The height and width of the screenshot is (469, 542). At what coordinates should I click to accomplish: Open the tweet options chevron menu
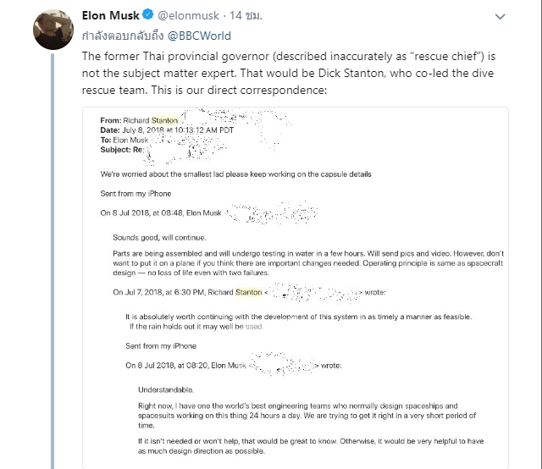click(x=501, y=16)
